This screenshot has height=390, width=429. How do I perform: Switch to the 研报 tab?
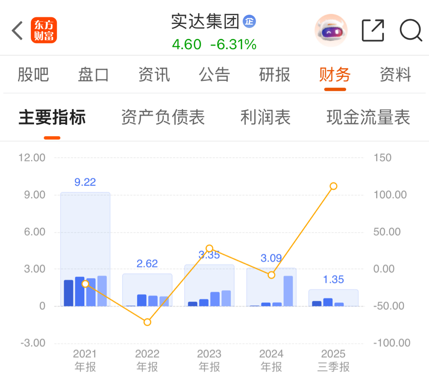(275, 75)
